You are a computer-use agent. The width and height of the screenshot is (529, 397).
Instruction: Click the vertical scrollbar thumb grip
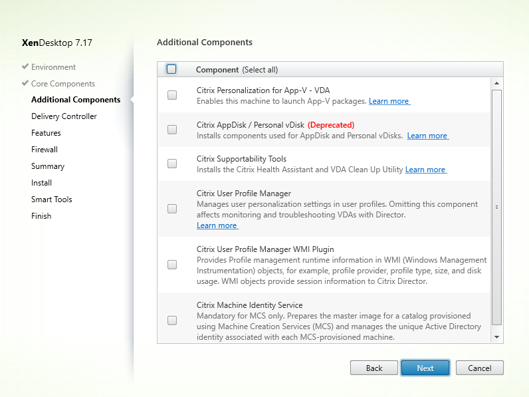coord(496,207)
